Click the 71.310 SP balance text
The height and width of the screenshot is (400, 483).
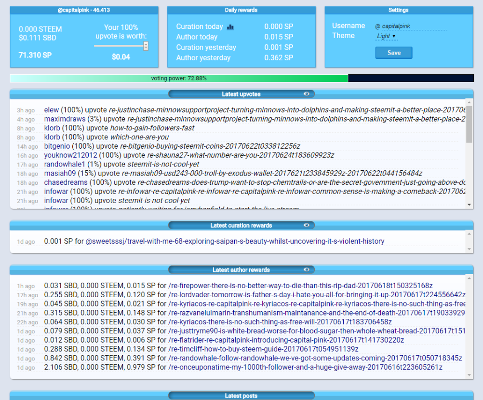pos(35,55)
